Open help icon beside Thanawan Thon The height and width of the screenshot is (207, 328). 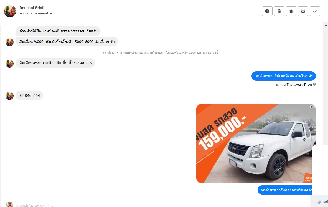314,84
